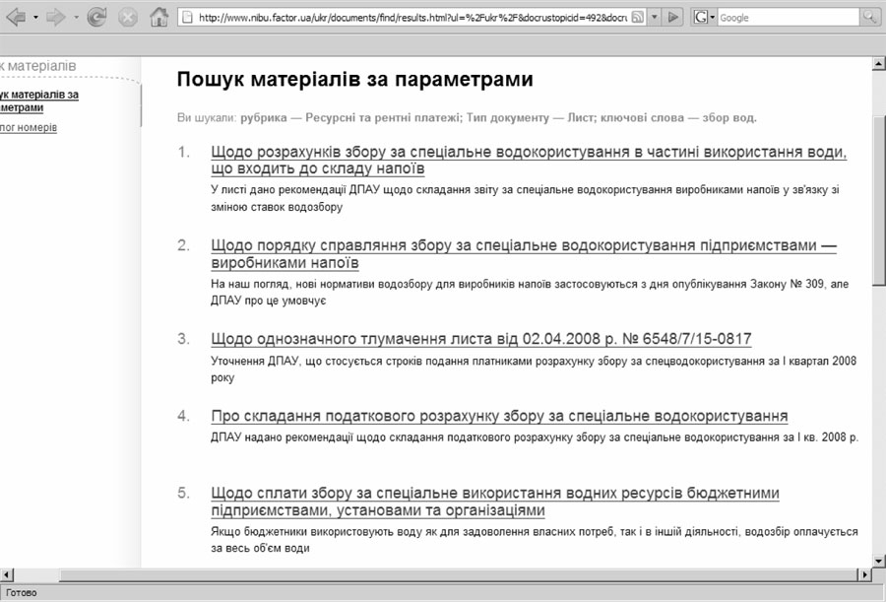Click the search magnifier icon
Screen dimensions: 886x602
[870, 17]
